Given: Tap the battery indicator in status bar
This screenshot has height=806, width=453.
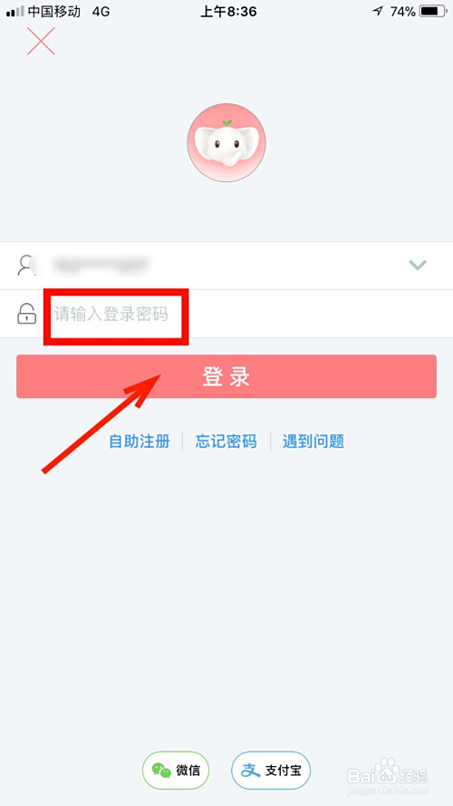Looking at the screenshot, I should (433, 11).
